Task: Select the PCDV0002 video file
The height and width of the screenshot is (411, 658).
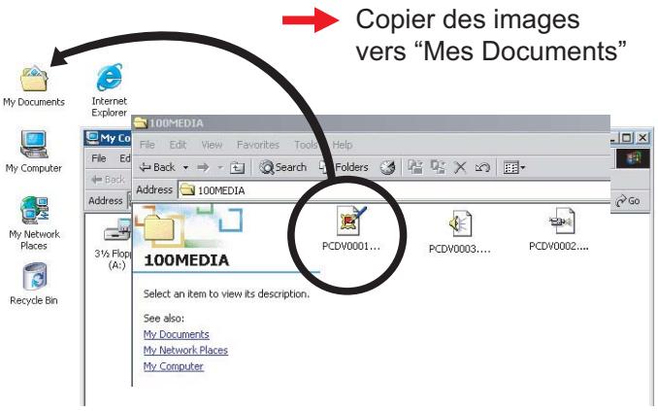Action: pyautogui.click(x=559, y=230)
